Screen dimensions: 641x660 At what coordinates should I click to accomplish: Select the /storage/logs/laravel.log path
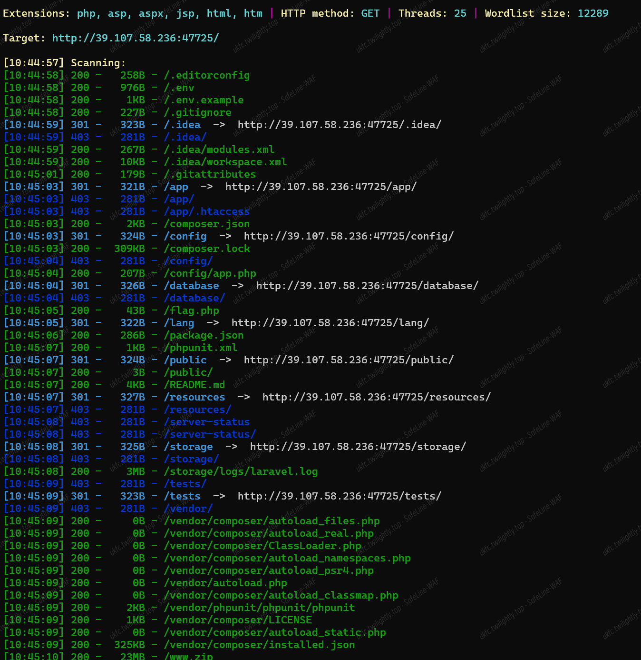click(x=241, y=471)
